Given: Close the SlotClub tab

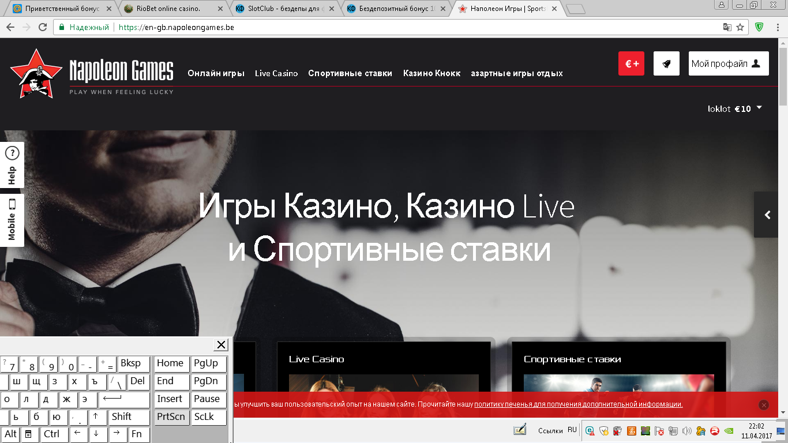Looking at the screenshot, I should click(331, 9).
